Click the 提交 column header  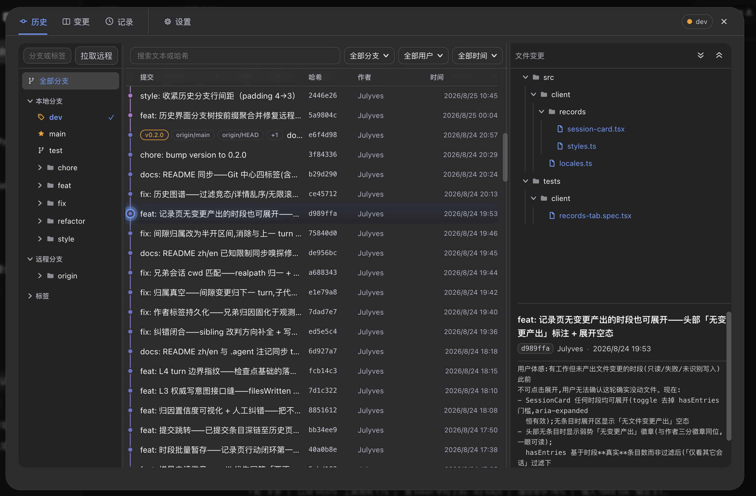tap(147, 77)
